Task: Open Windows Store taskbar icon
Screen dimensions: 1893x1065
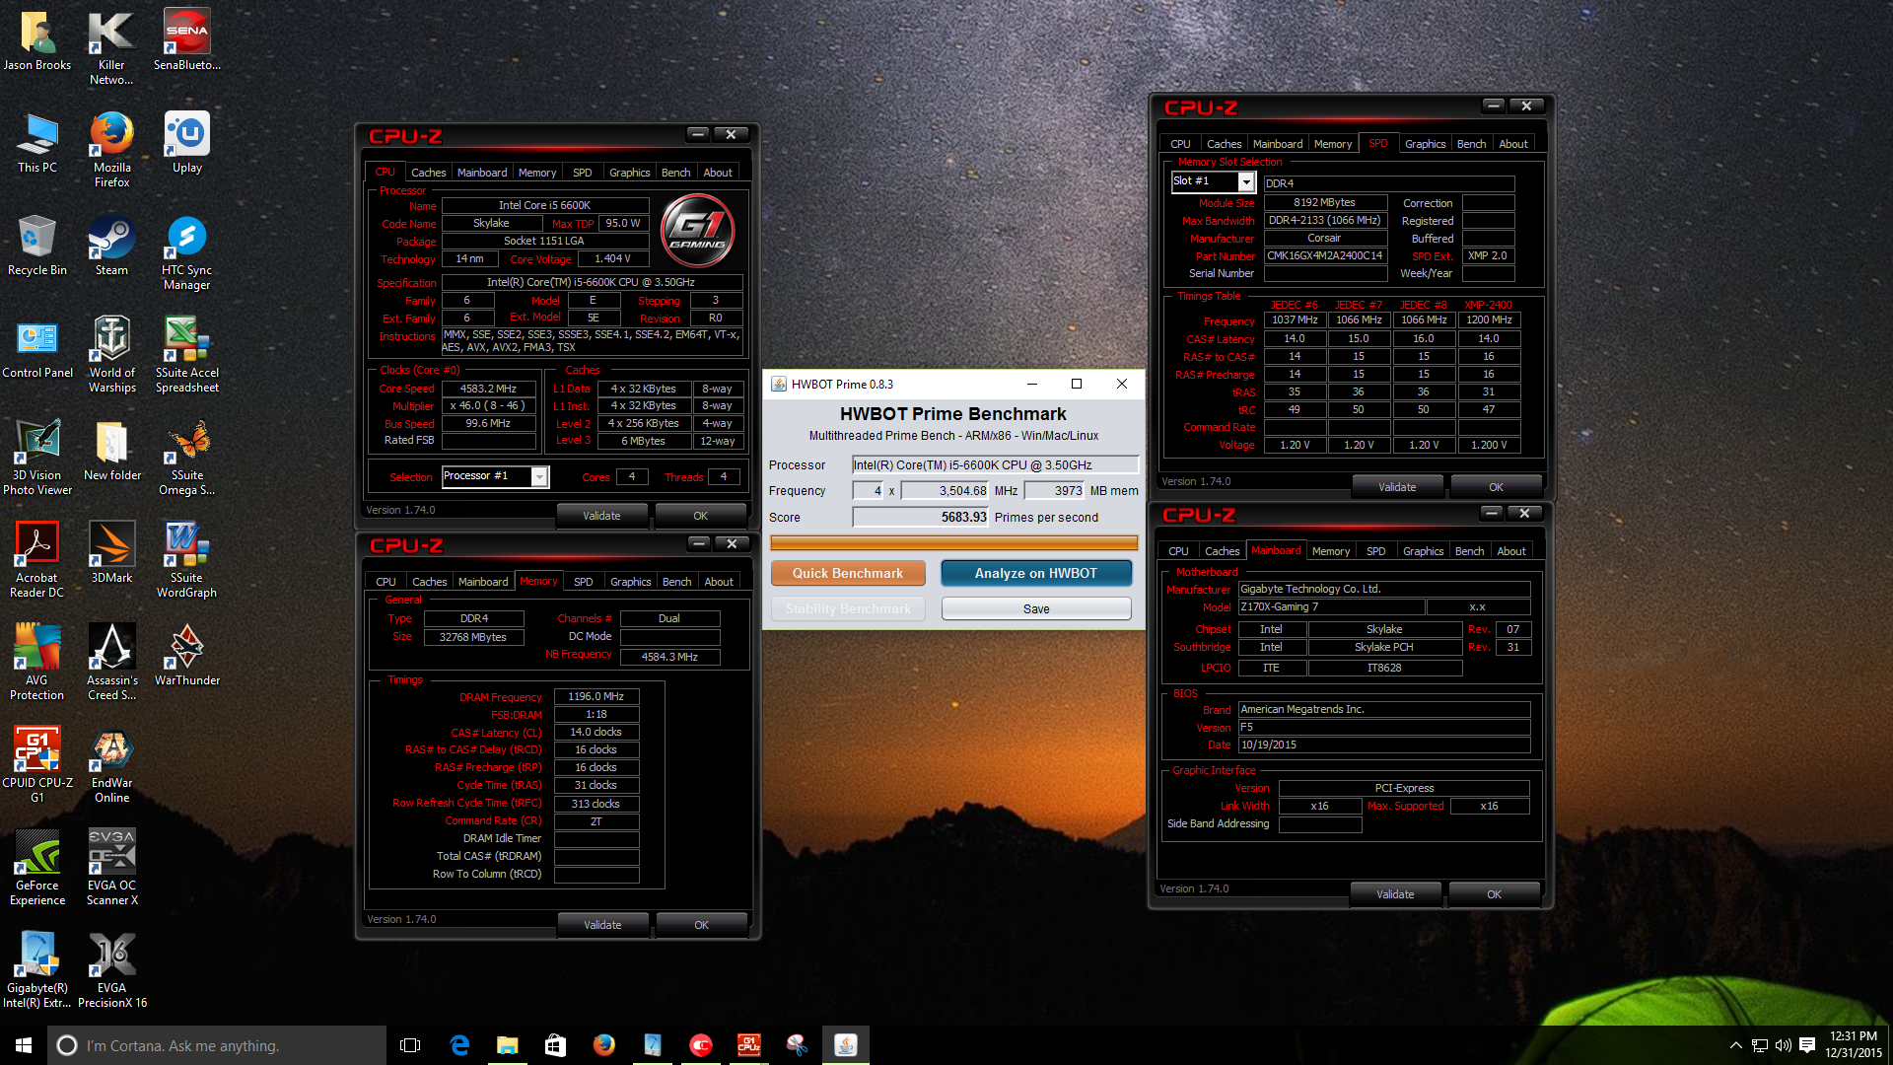Action: click(x=555, y=1045)
